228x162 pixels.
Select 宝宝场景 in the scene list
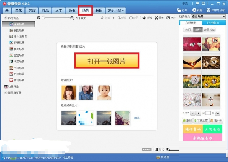pyautogui.click(x=17, y=55)
